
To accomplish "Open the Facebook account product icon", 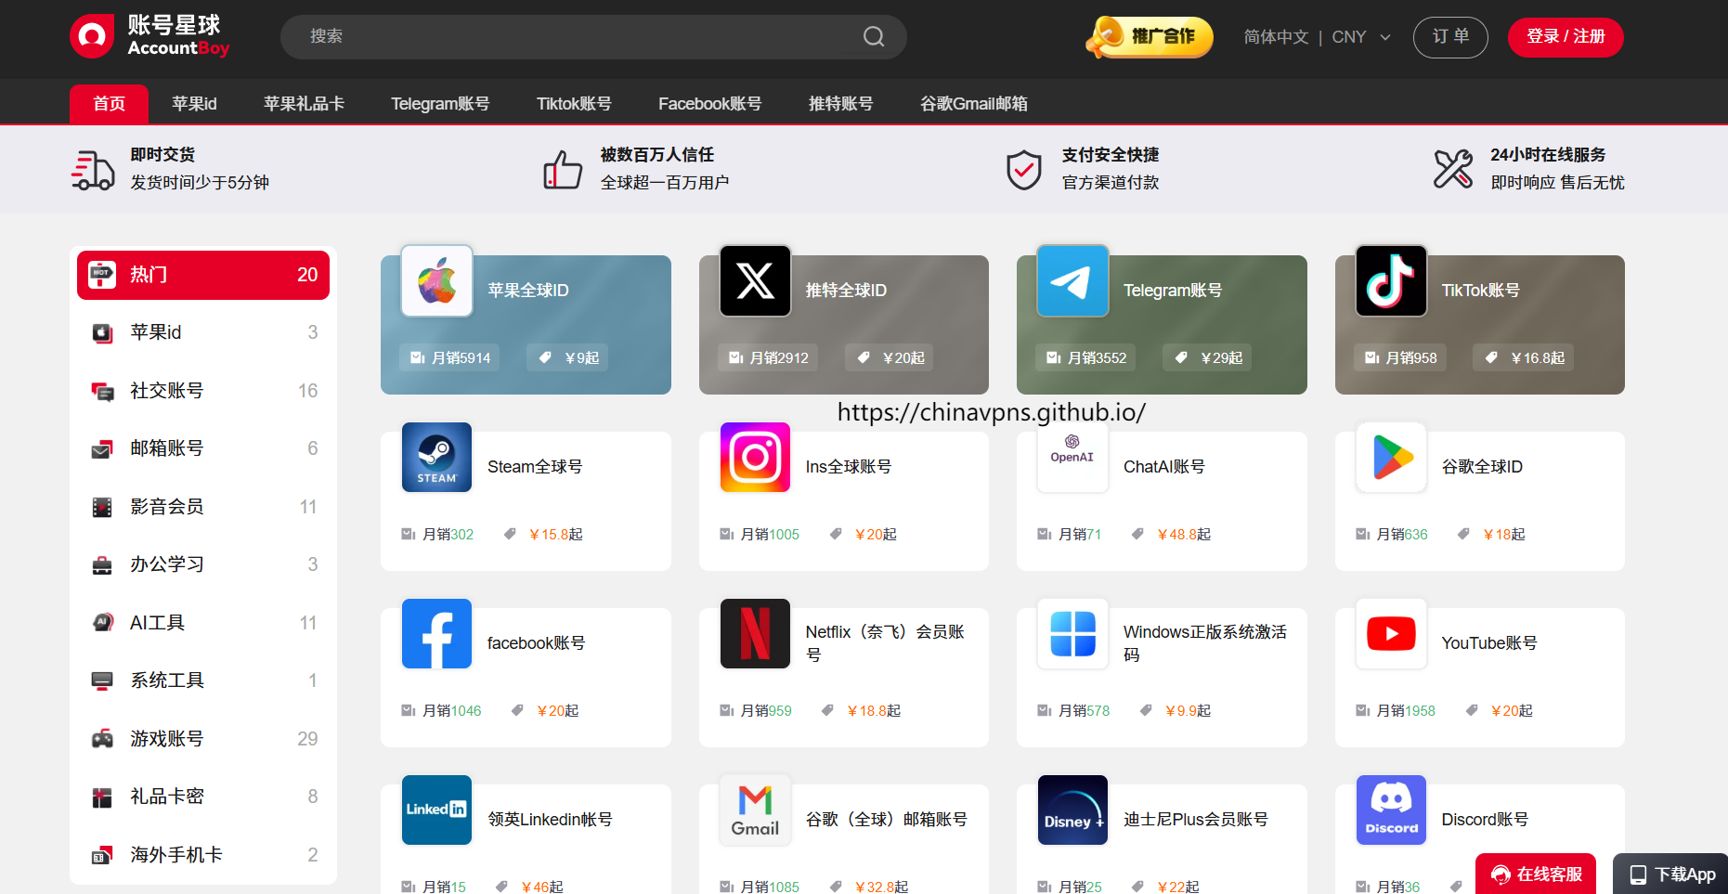I will [x=437, y=633].
